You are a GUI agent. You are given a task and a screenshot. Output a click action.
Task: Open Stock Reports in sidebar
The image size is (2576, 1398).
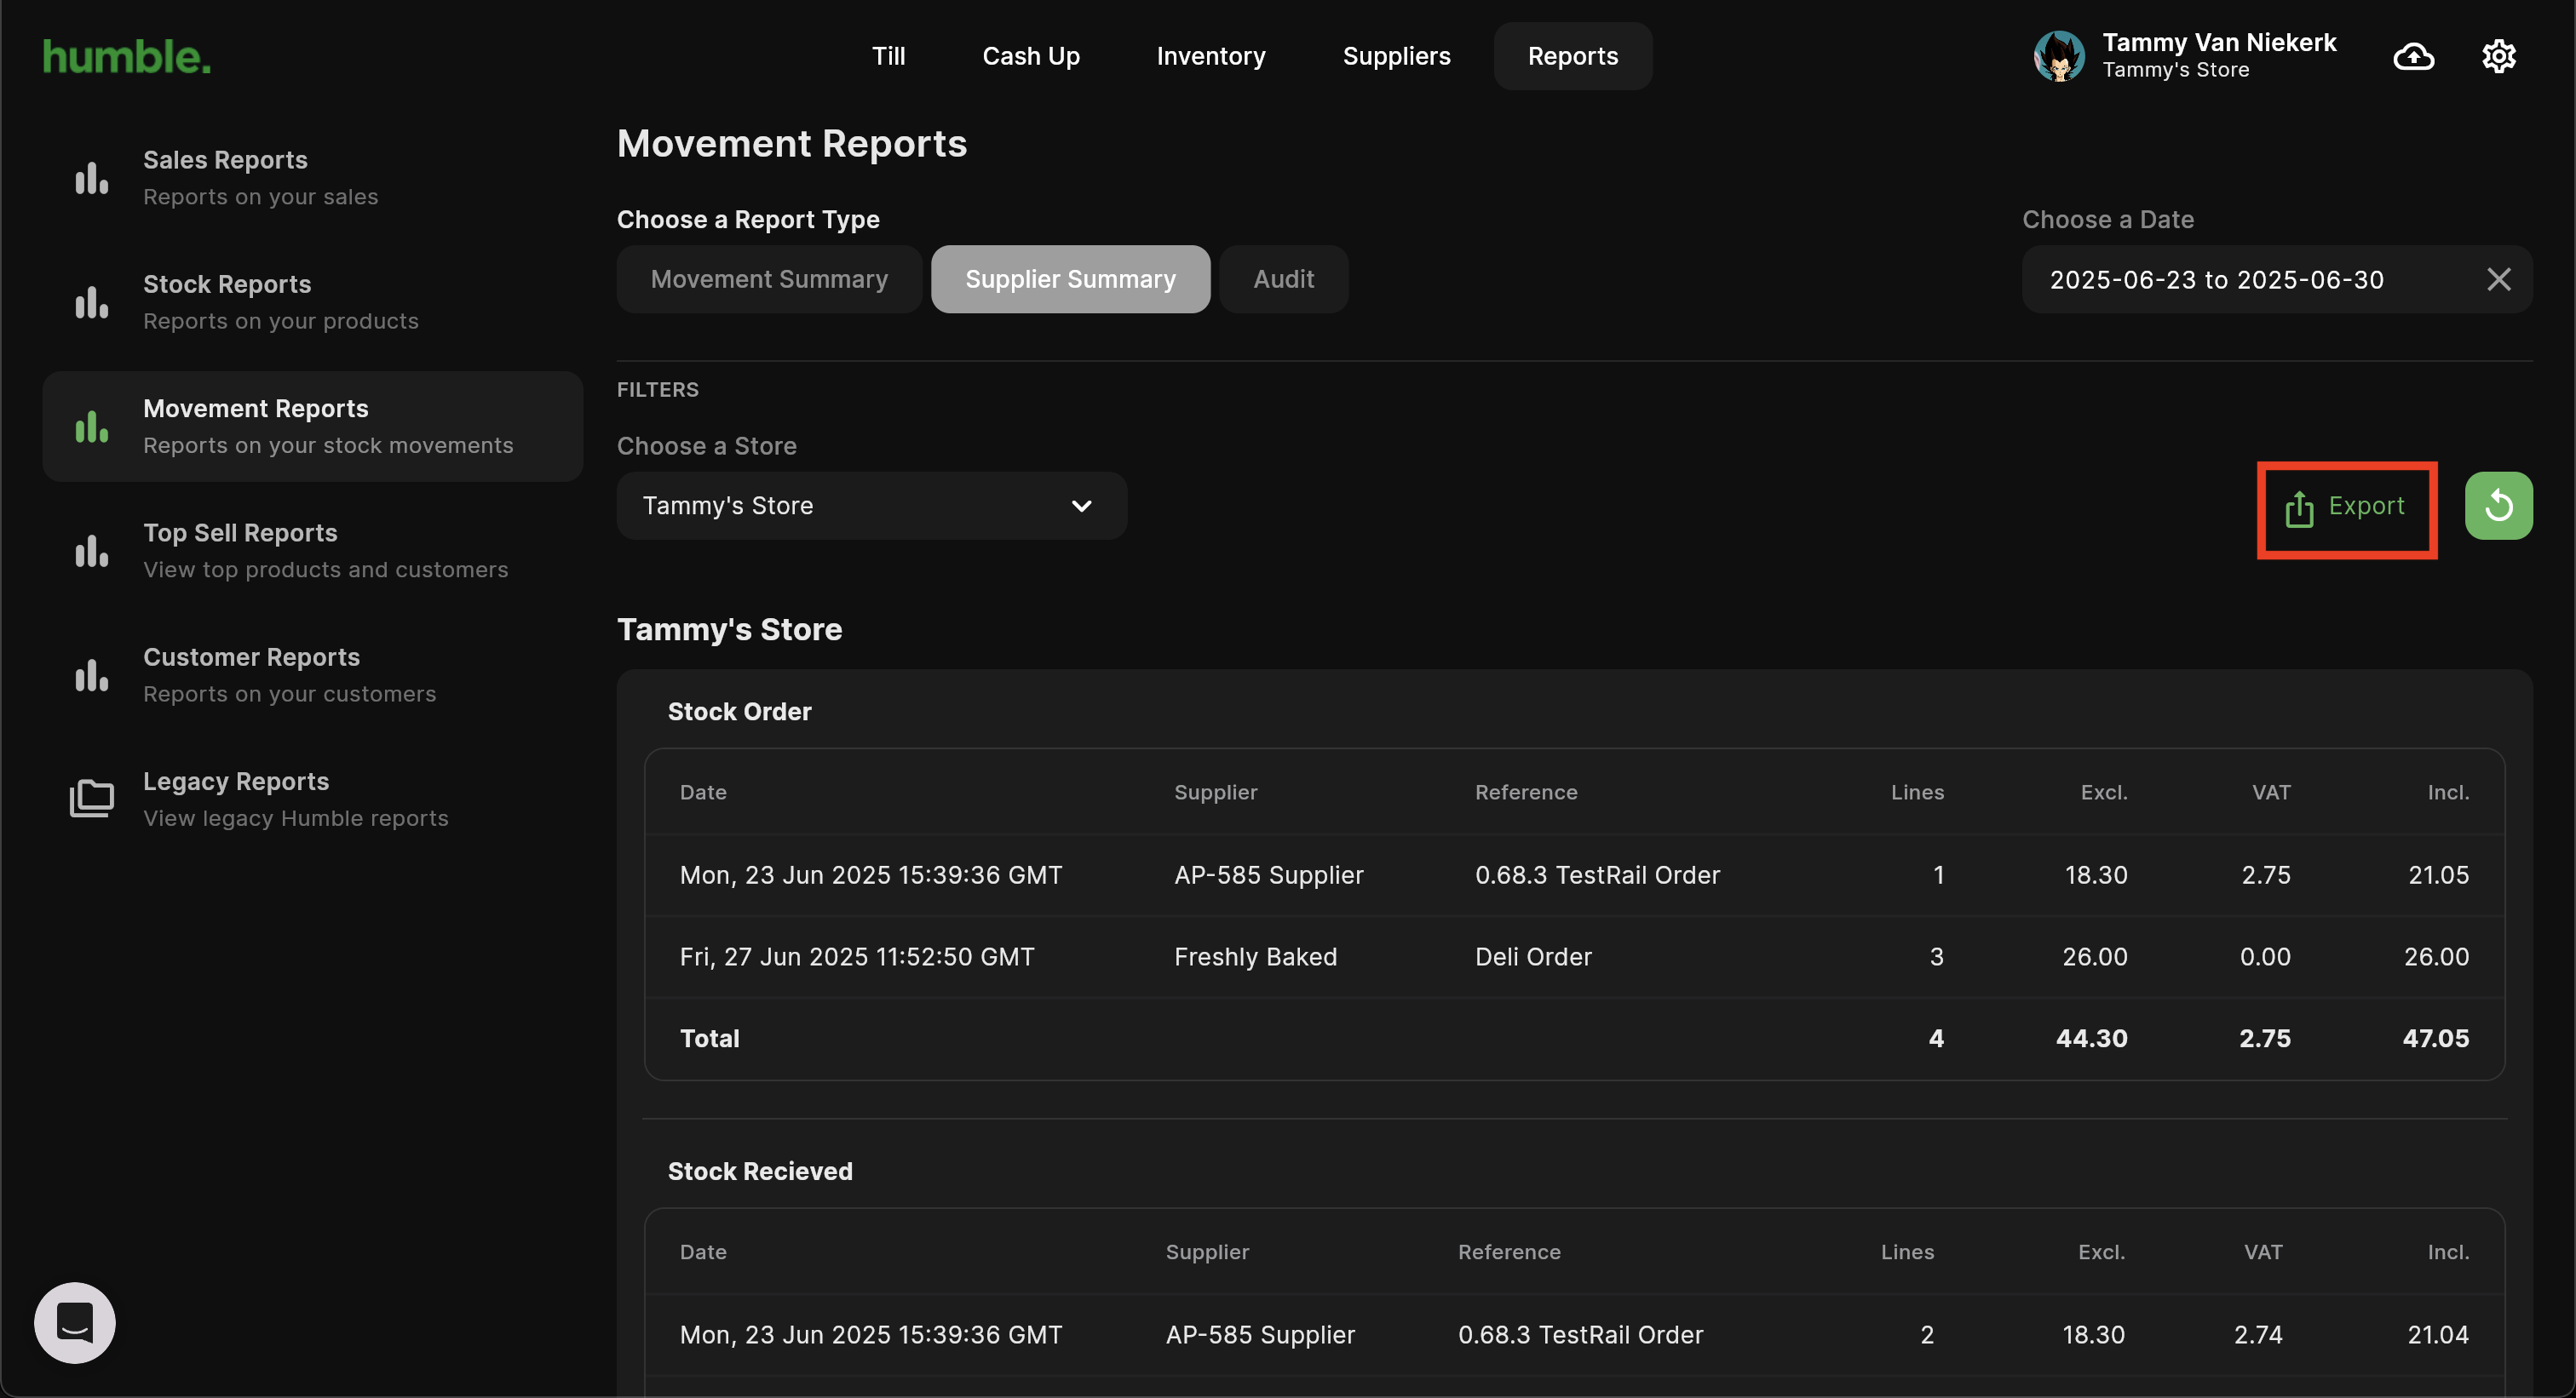(x=312, y=301)
